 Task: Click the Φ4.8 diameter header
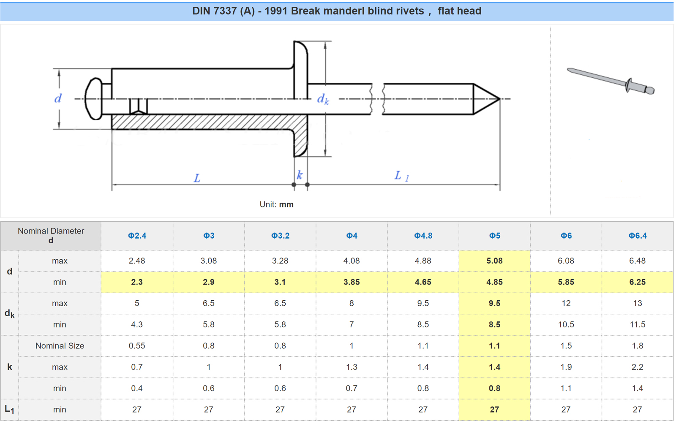[423, 236]
